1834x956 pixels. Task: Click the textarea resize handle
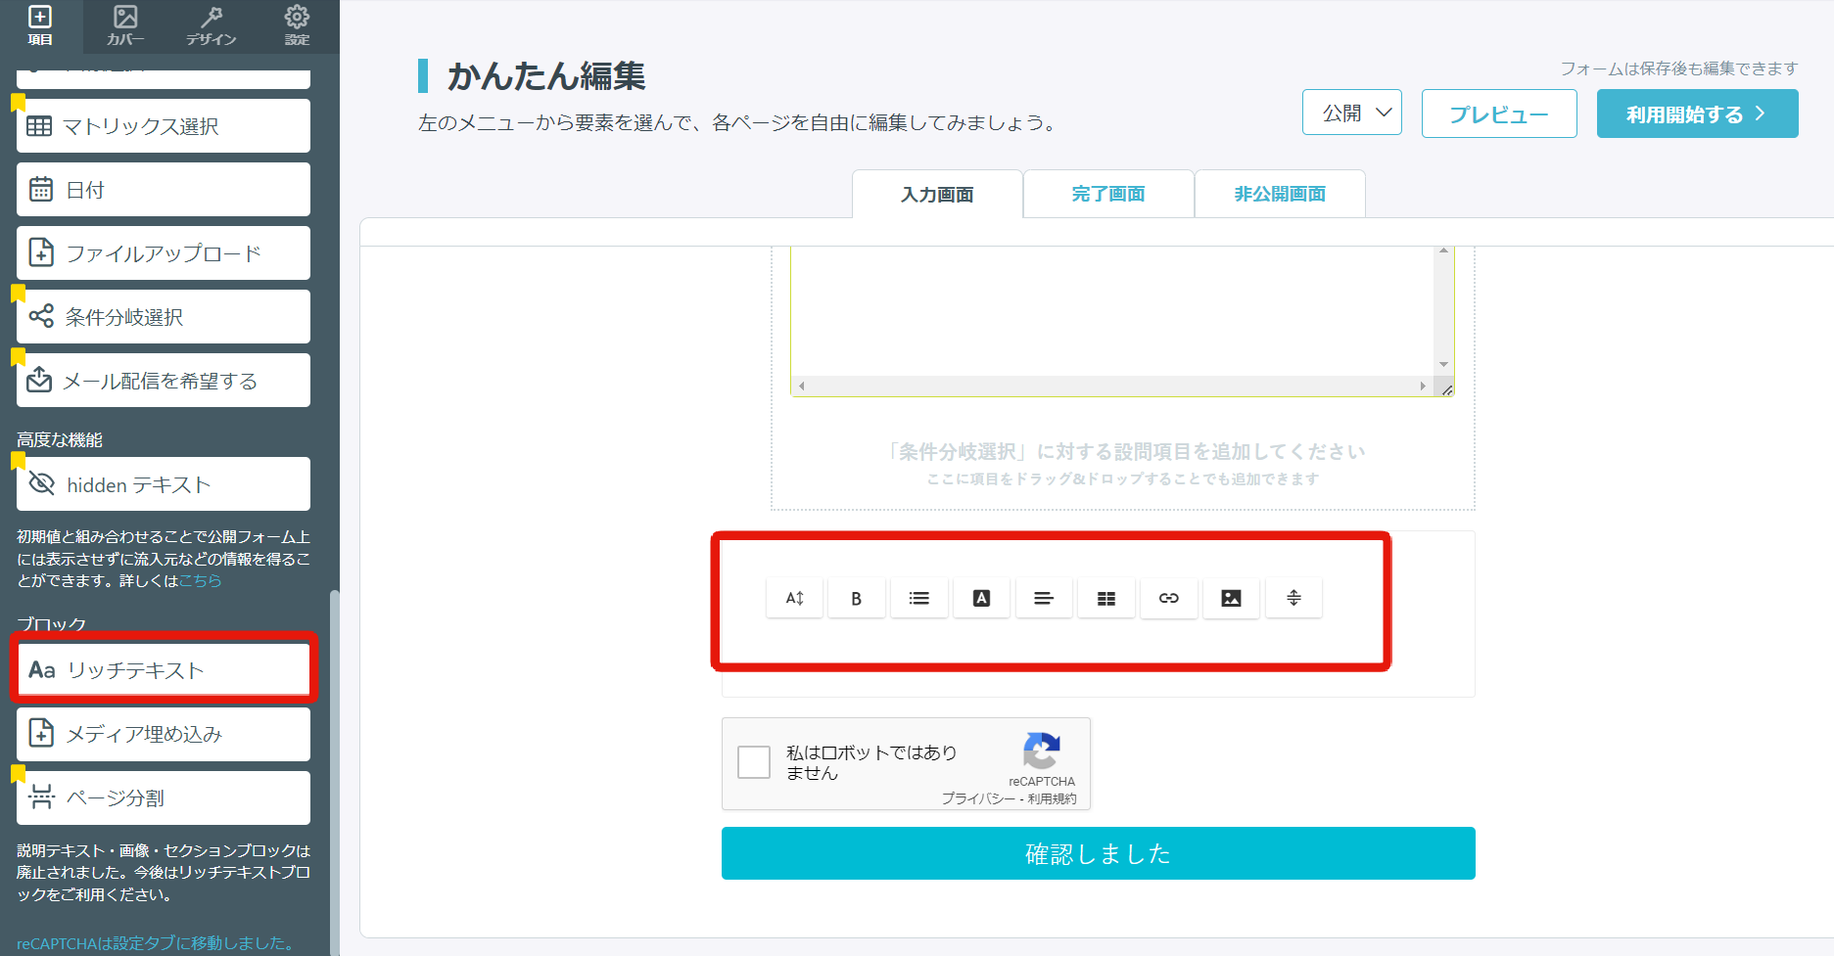[1445, 388]
